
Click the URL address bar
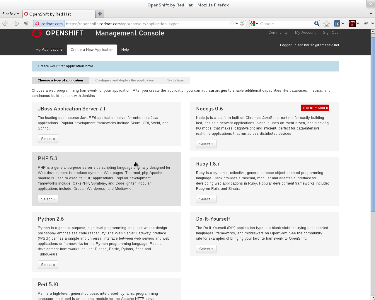pyautogui.click(x=146, y=24)
